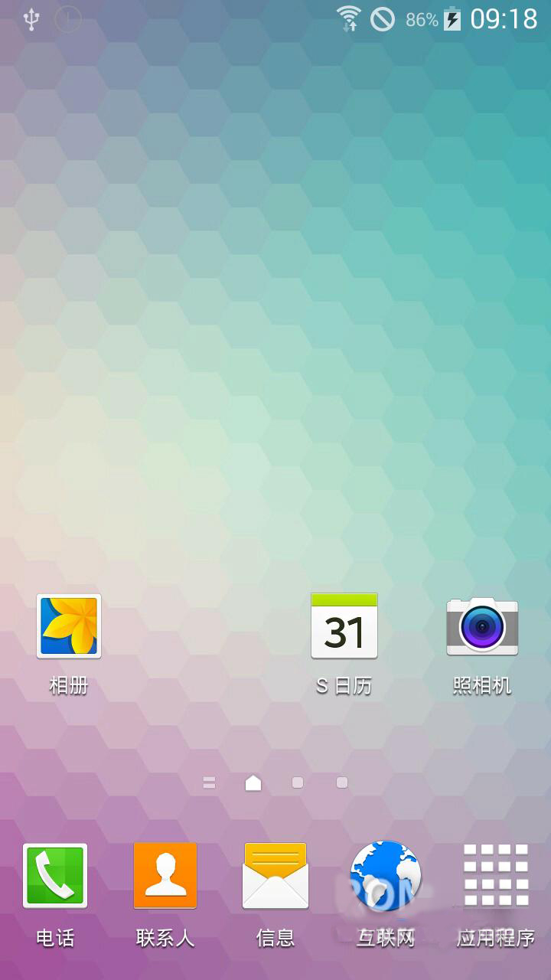Viewport: 551px width, 980px height.
Task: Tap the USB connection status icon
Action: coord(31,19)
